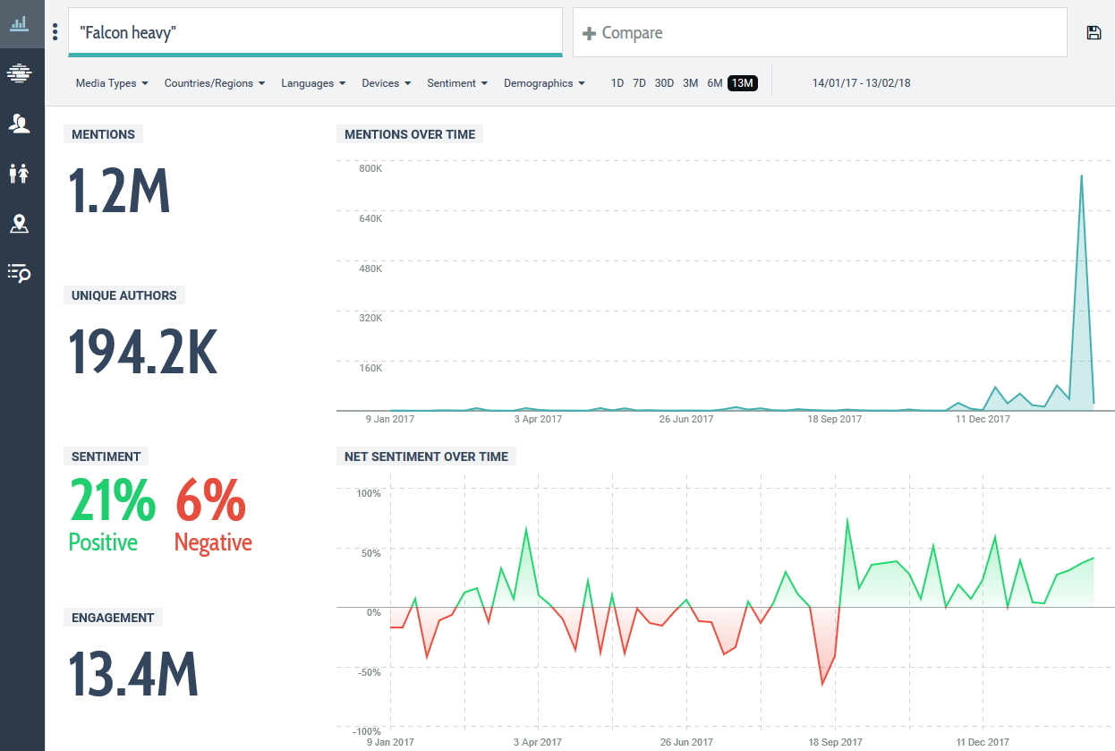Click the MENTIONS OVER TIME chart title

tap(410, 134)
